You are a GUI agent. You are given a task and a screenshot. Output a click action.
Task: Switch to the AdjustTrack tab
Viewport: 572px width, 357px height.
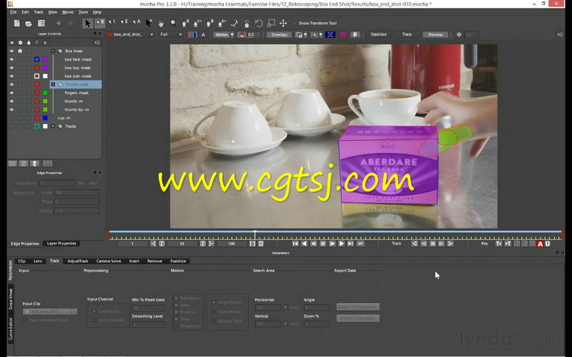tap(78, 261)
